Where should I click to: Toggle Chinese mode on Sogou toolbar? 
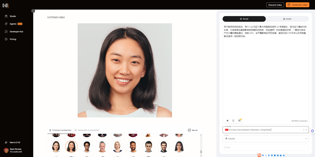click(x=263, y=155)
